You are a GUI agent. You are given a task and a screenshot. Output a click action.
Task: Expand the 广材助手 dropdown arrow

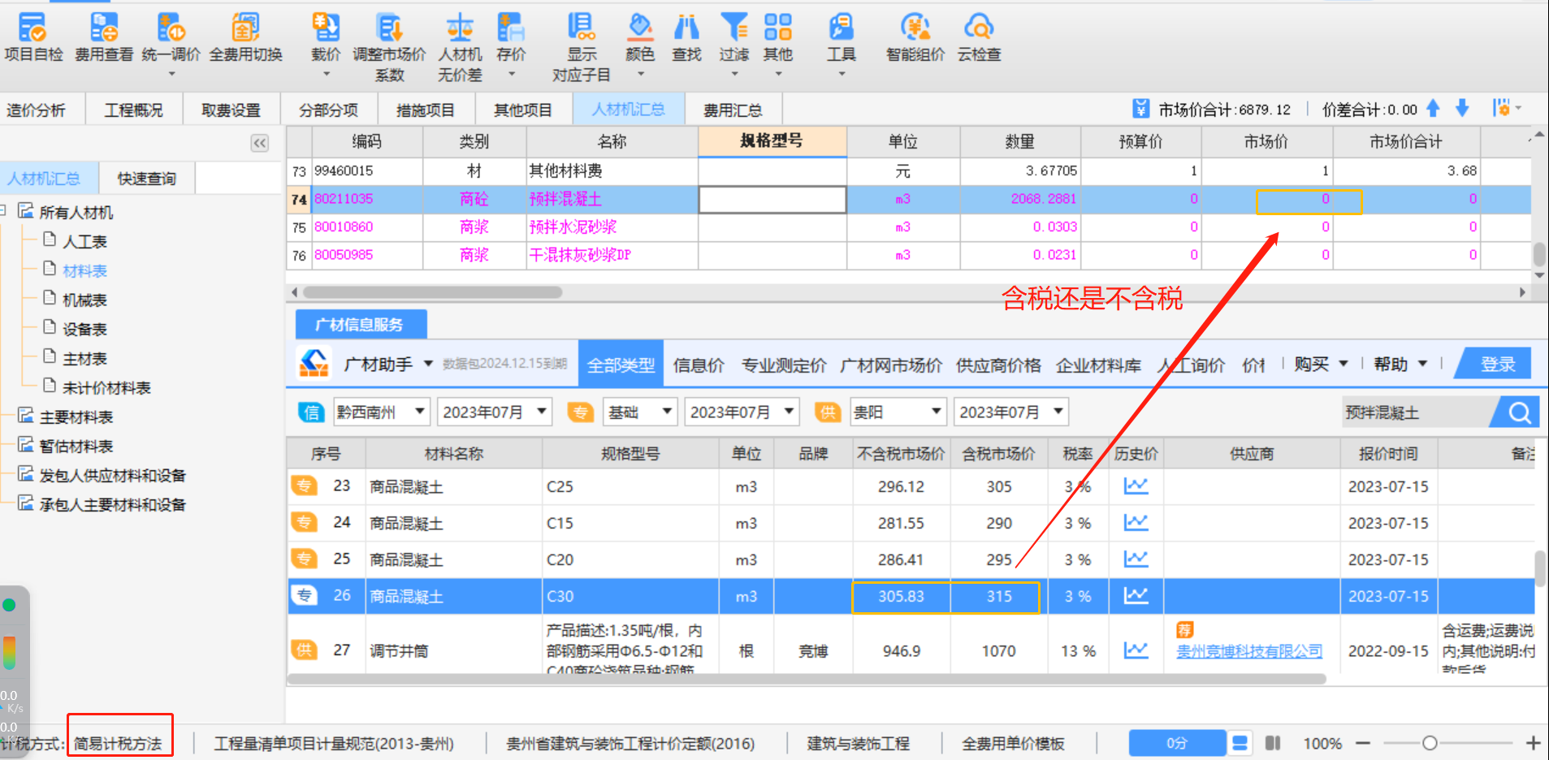(428, 364)
